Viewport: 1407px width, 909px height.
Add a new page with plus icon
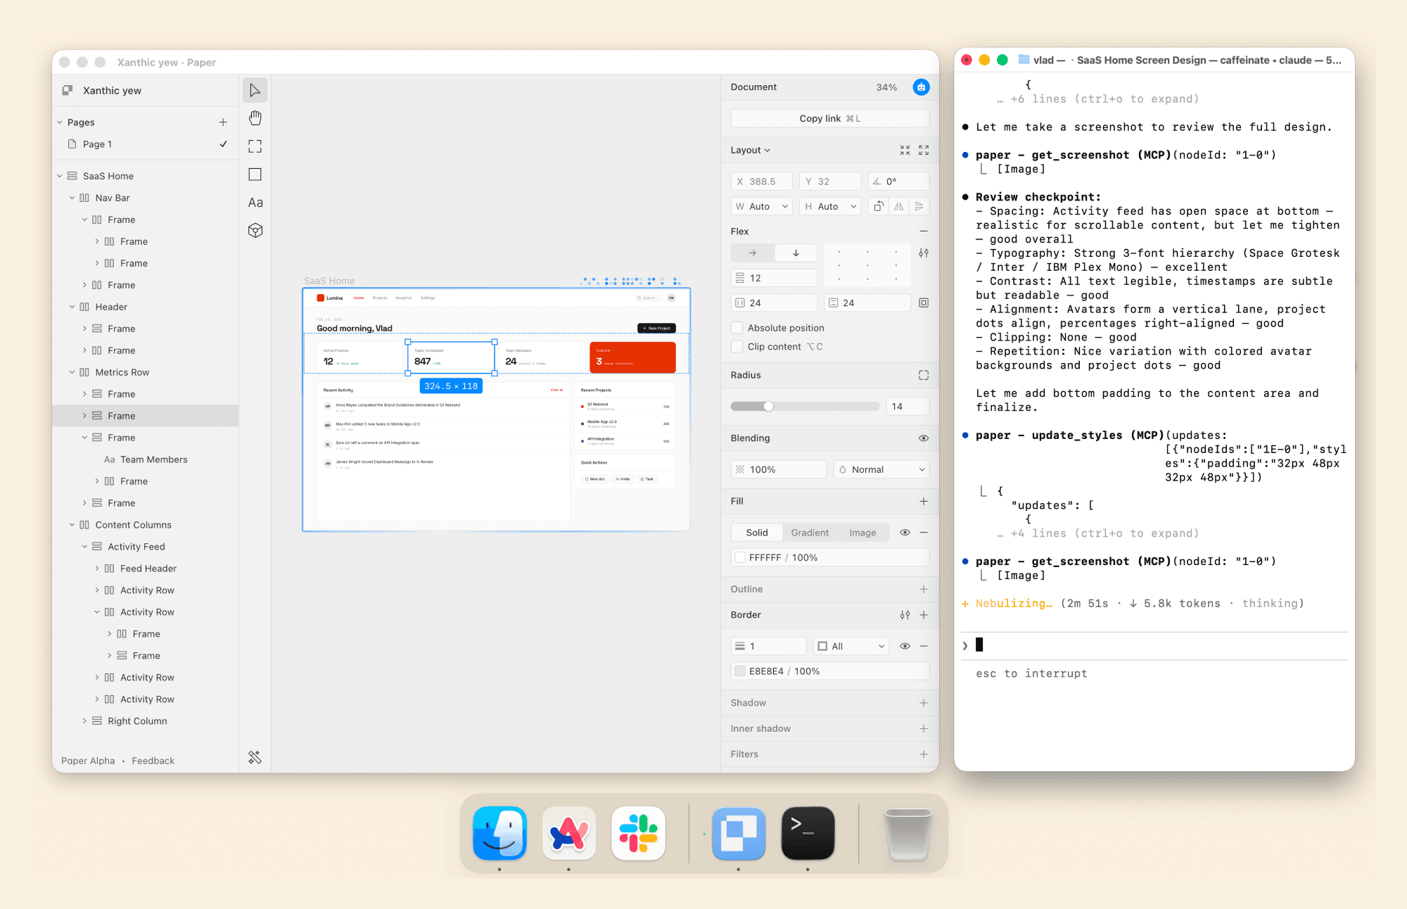point(223,122)
